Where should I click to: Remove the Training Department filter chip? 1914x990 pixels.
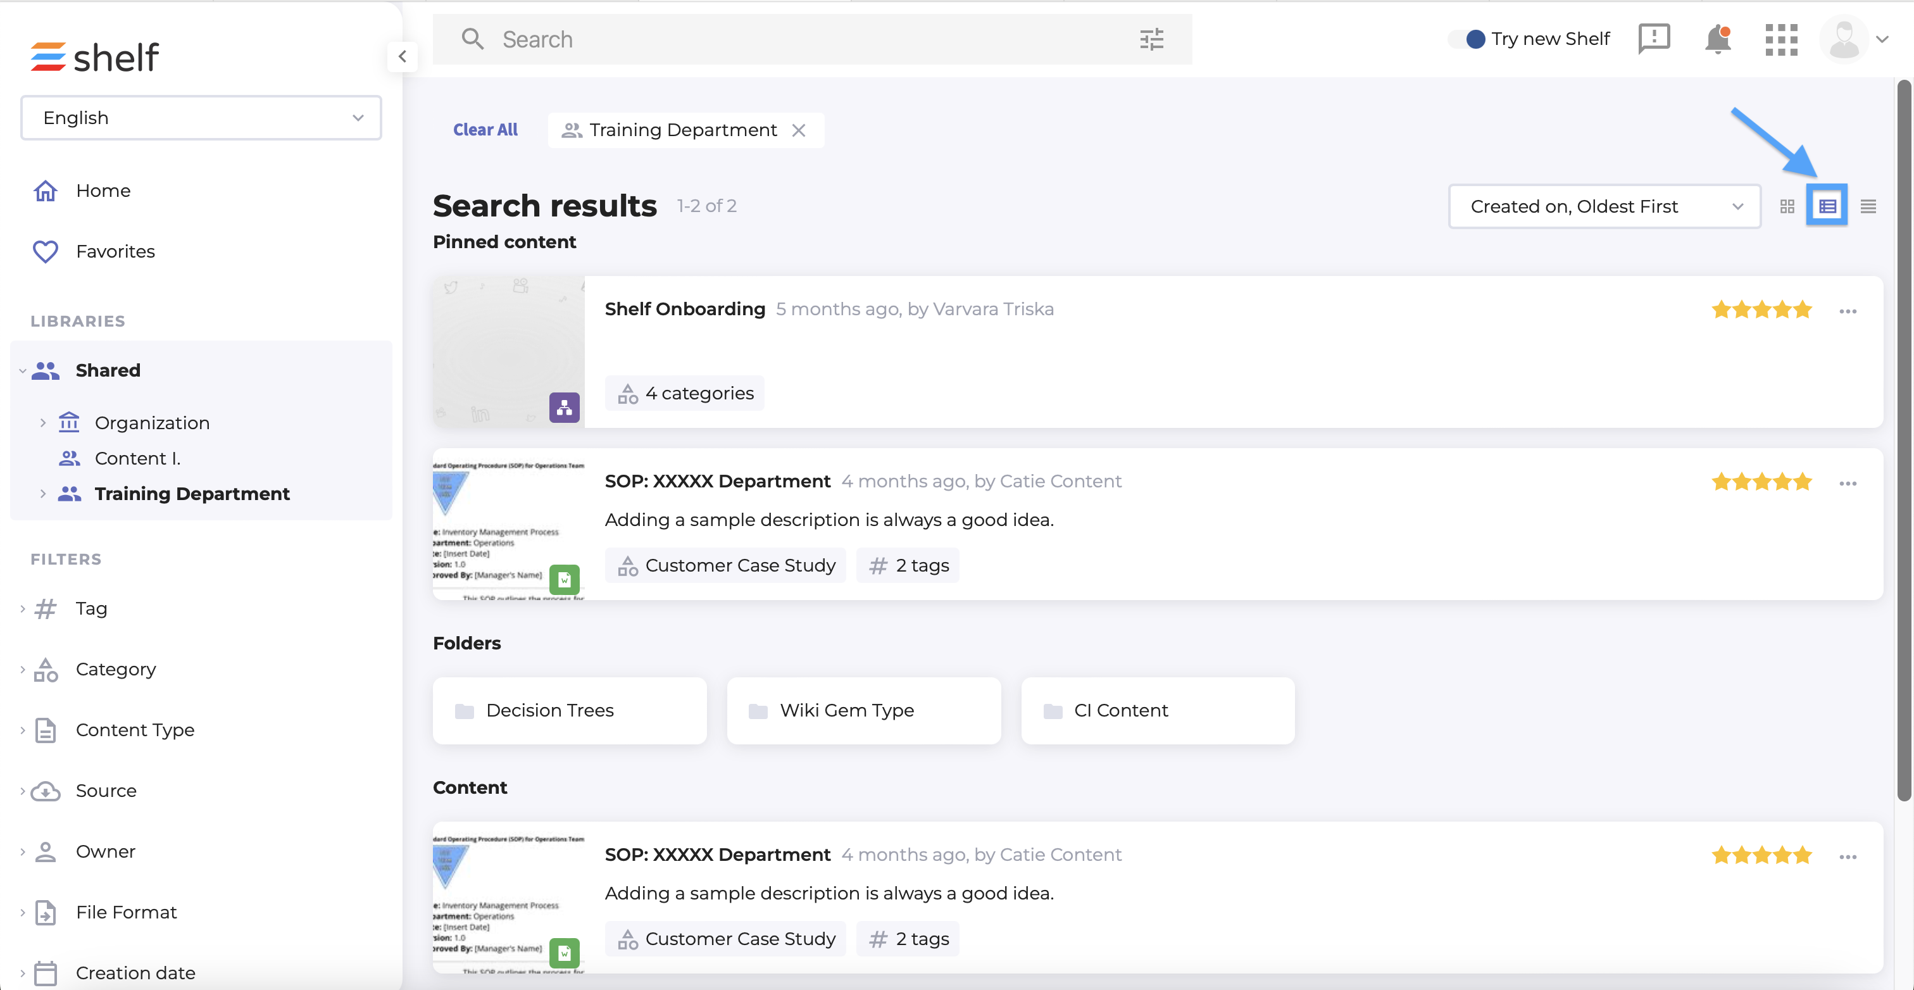coord(799,130)
